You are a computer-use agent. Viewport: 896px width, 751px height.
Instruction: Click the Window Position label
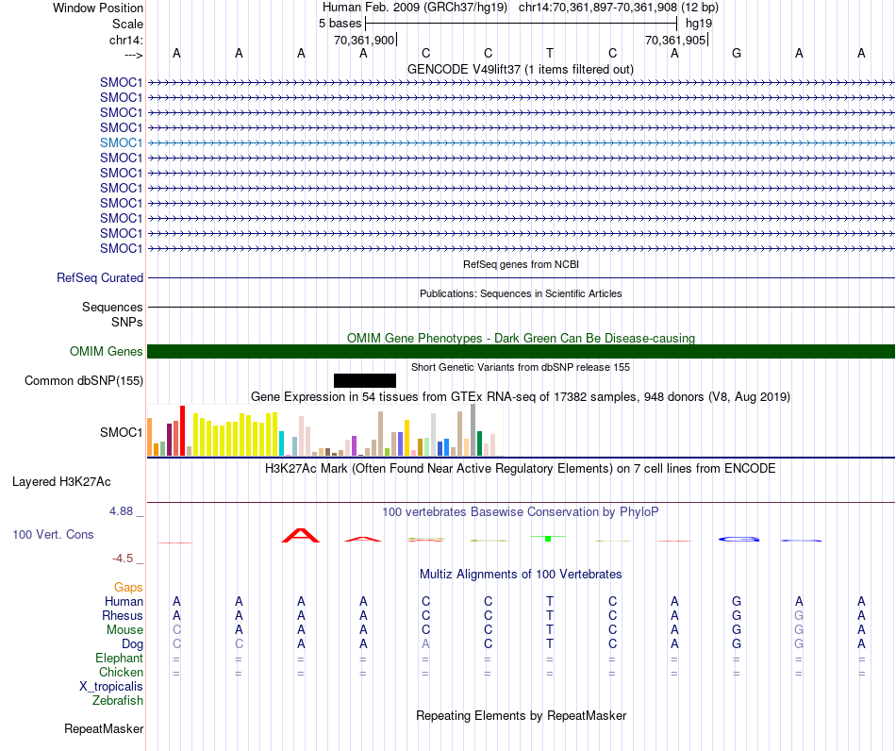click(98, 8)
